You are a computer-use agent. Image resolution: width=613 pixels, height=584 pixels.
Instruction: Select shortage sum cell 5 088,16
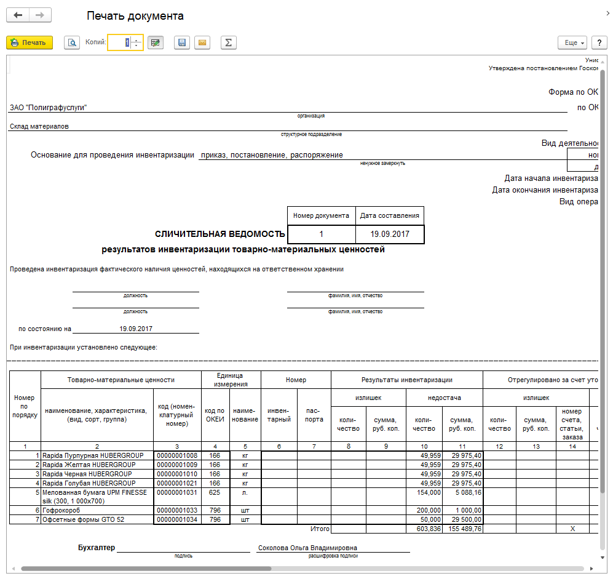[x=462, y=497]
